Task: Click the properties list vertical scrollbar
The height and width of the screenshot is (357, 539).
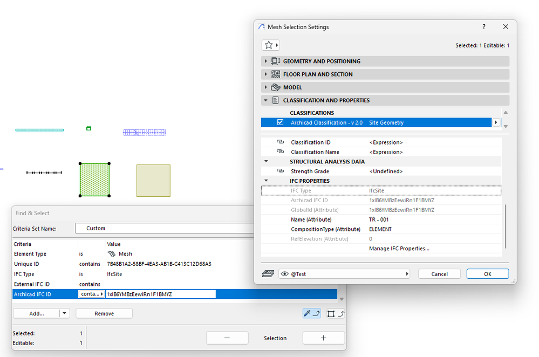Action: [506, 226]
